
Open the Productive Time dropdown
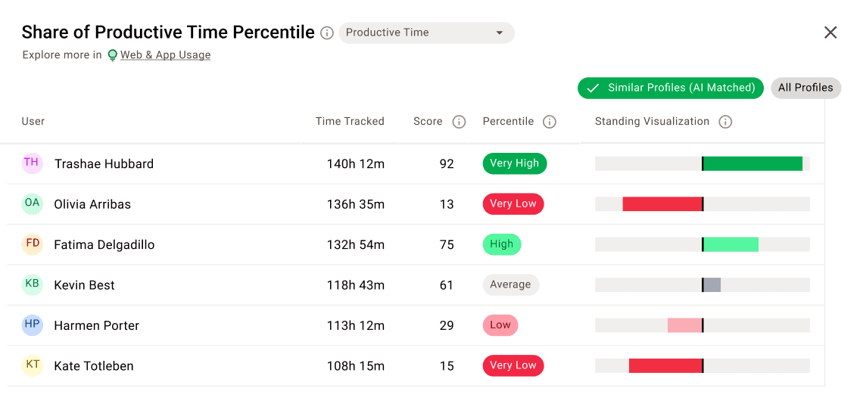[x=426, y=33]
